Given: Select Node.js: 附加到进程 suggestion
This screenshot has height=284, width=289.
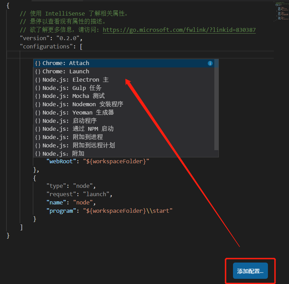Looking at the screenshot, I should coord(124,137).
